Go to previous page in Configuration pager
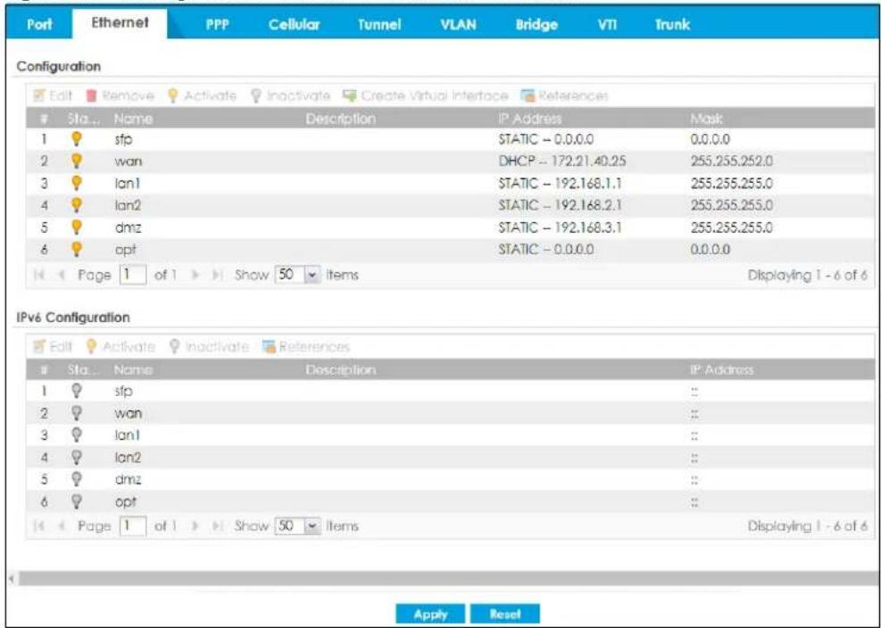Screen dimensions: 881x628 click(x=62, y=276)
